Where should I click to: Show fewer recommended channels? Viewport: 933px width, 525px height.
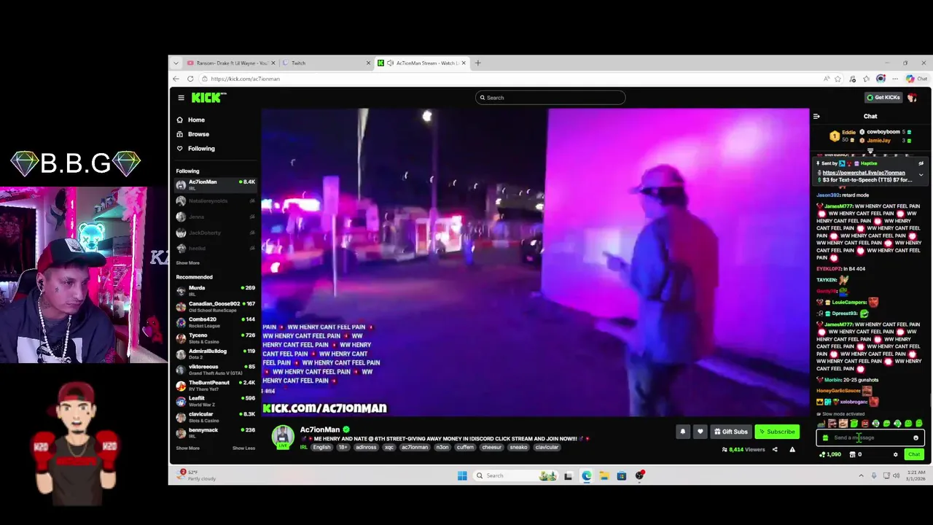(243, 448)
